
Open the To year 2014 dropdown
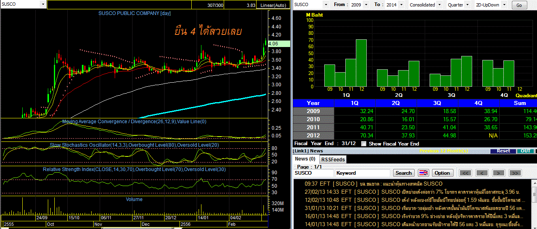click(400, 4)
